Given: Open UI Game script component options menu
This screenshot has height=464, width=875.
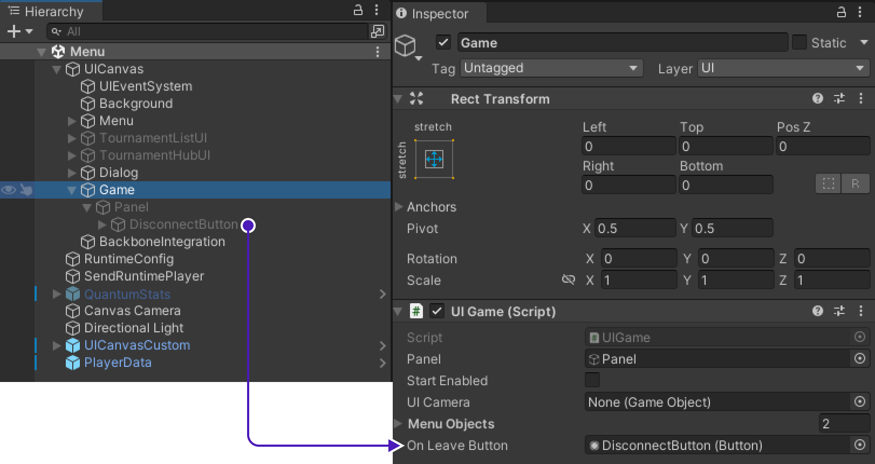Looking at the screenshot, I should point(860,311).
